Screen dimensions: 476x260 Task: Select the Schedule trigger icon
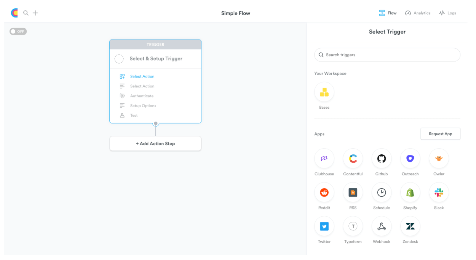click(x=382, y=192)
